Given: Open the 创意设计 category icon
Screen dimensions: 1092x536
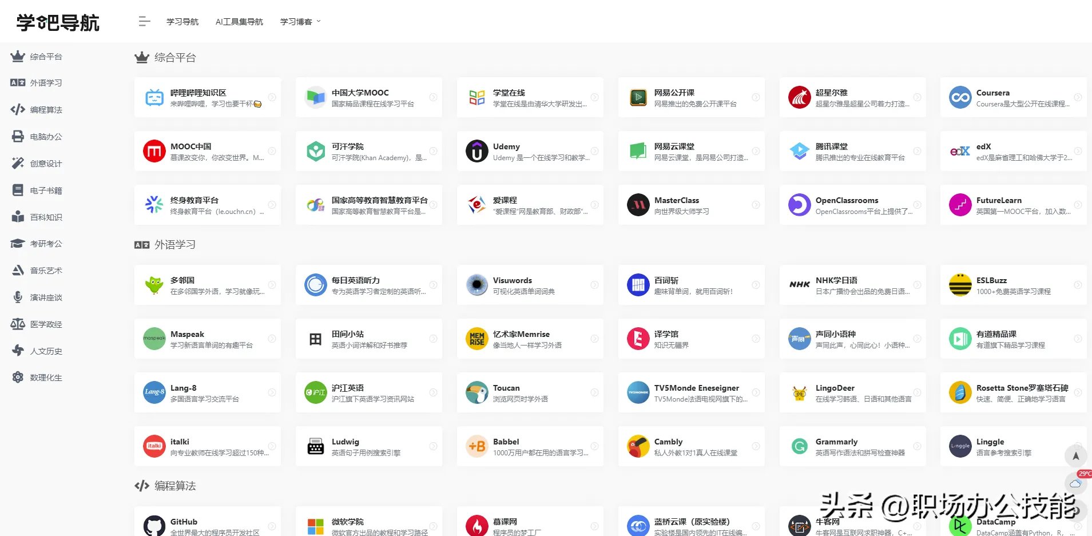Looking at the screenshot, I should click(17, 163).
